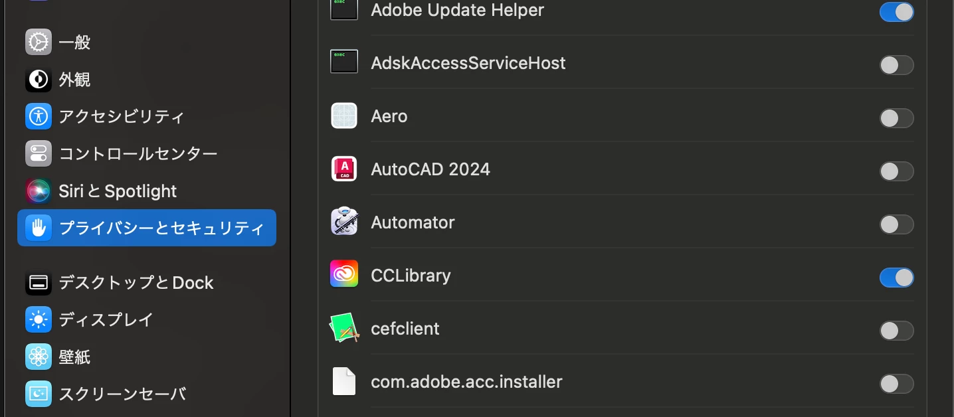Image resolution: width=954 pixels, height=417 pixels.
Task: Click the Control Center (コントロールセンター) icon
Action: click(39, 154)
